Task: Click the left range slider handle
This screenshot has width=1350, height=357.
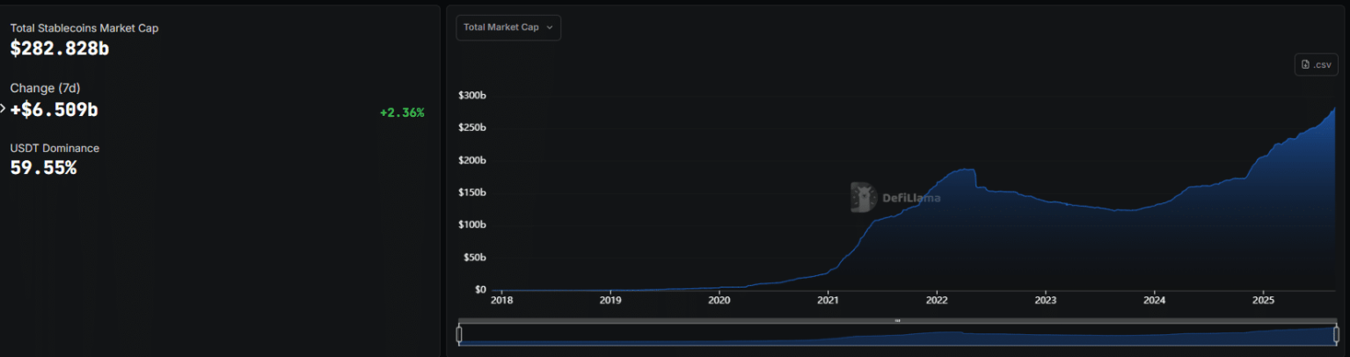Action: click(x=459, y=334)
